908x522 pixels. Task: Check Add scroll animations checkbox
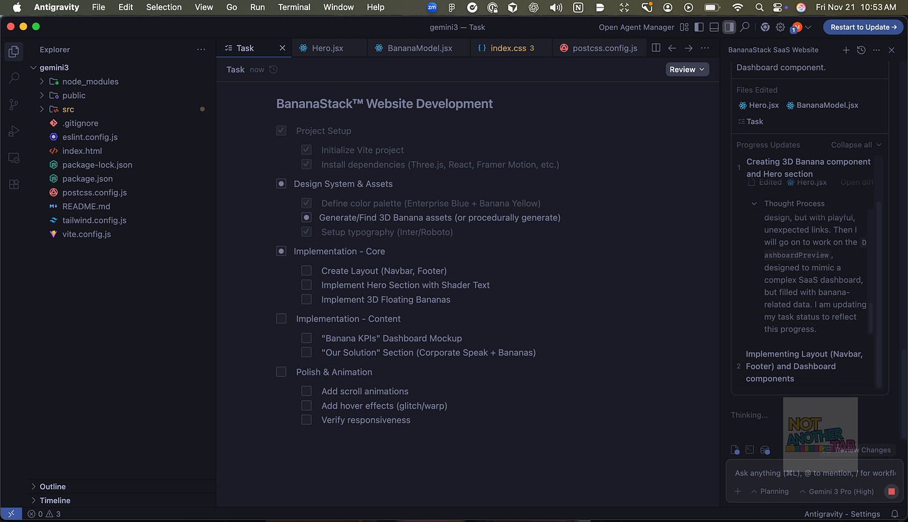(306, 391)
